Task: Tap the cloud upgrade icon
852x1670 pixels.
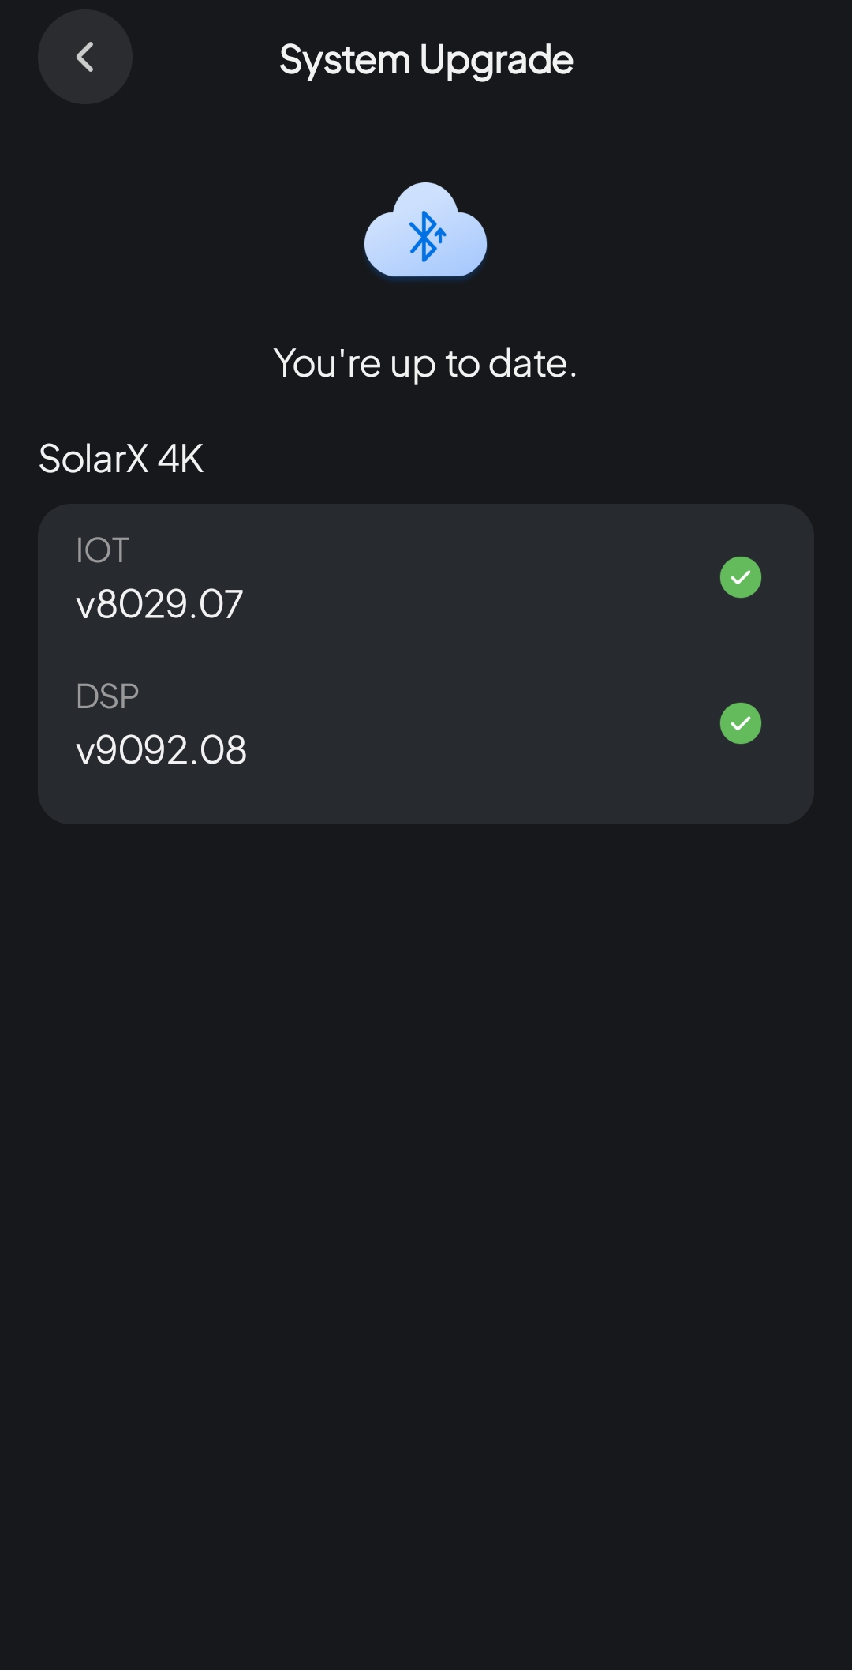Action: [x=425, y=231]
